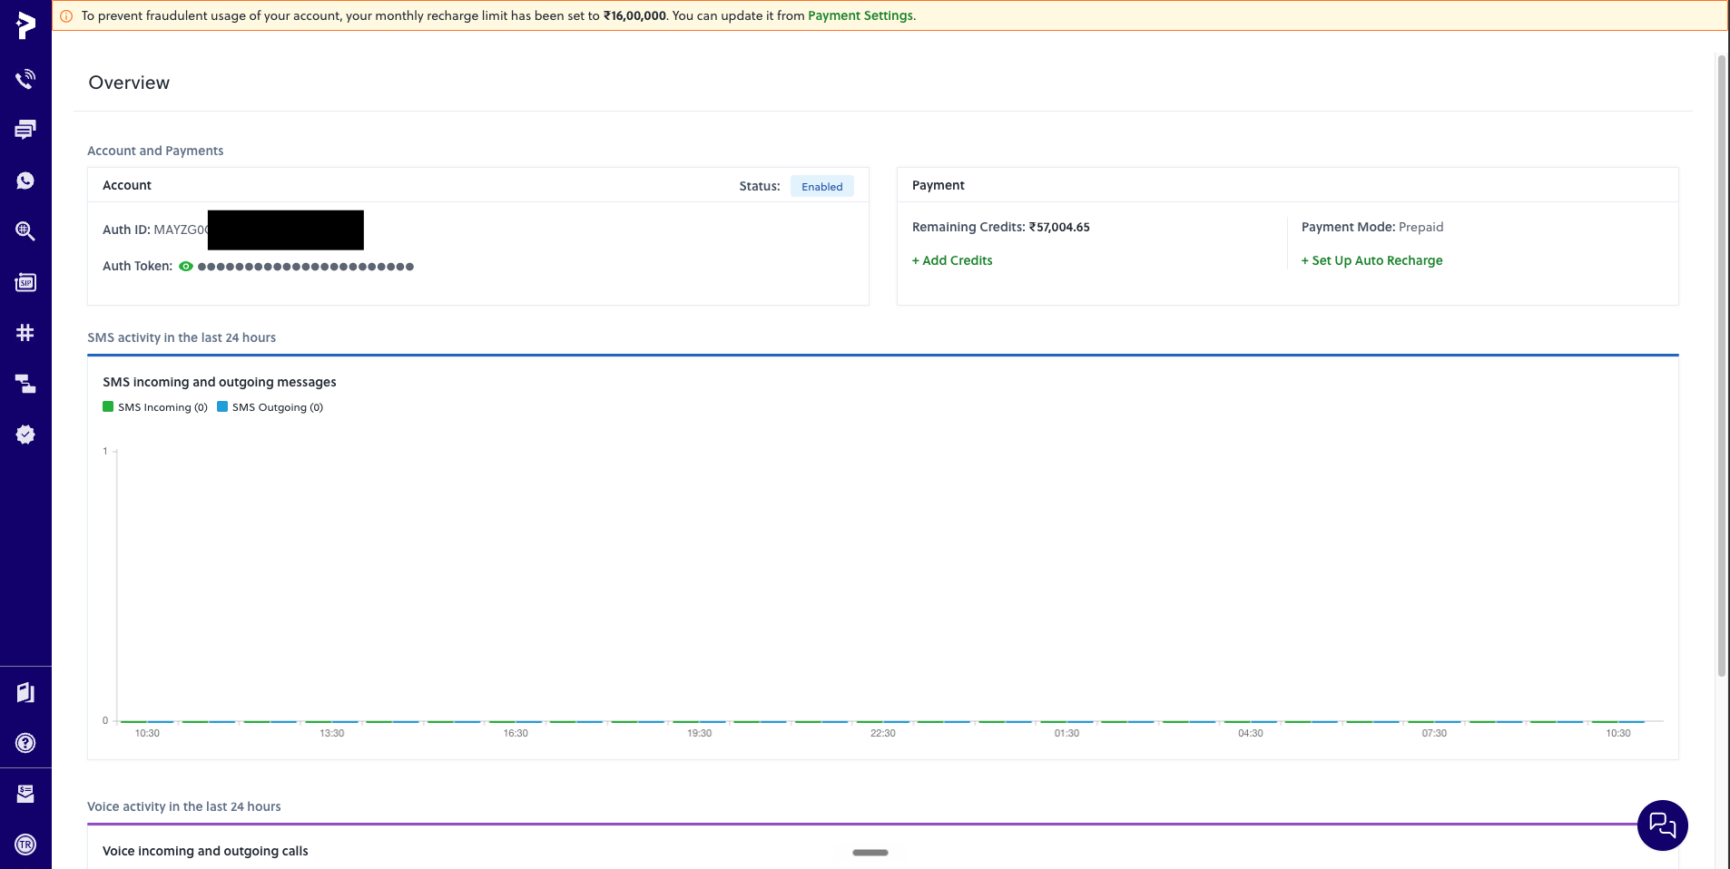Open the Phone Numbers hash icon

[25, 333]
